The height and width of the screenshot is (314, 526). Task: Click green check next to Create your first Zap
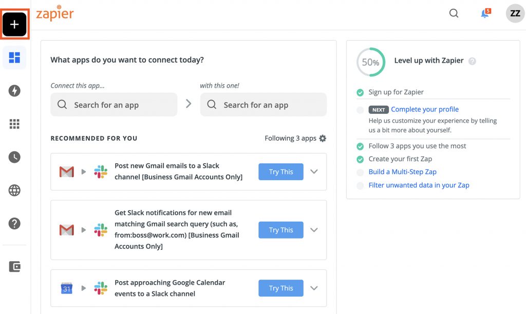pyautogui.click(x=360, y=160)
